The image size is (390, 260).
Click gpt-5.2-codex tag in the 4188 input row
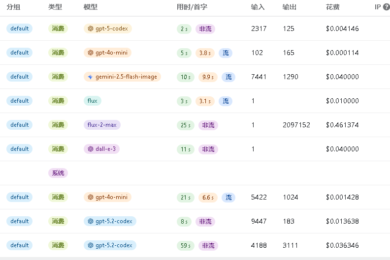click(110, 245)
